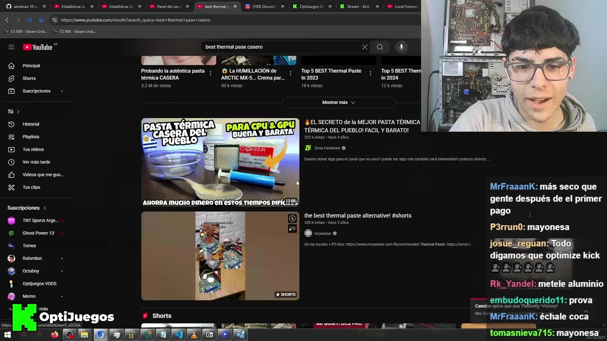Screen dimensions: 607x341
Task: Open options for Probando la auténtica pasta video
Action: pyautogui.click(x=211, y=74)
